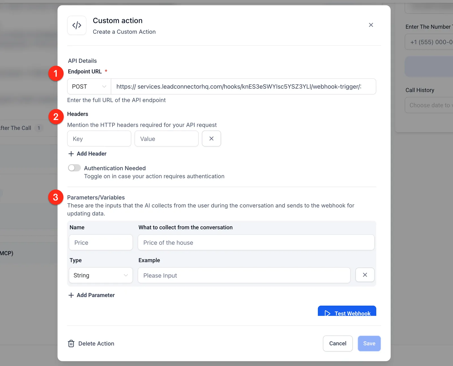Remove the header row with X icon
Image resolution: width=453 pixels, height=366 pixels.
211,139
